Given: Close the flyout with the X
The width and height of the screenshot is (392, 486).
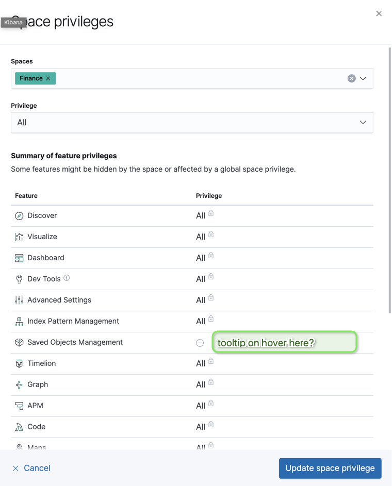Looking at the screenshot, I should click(x=379, y=13).
